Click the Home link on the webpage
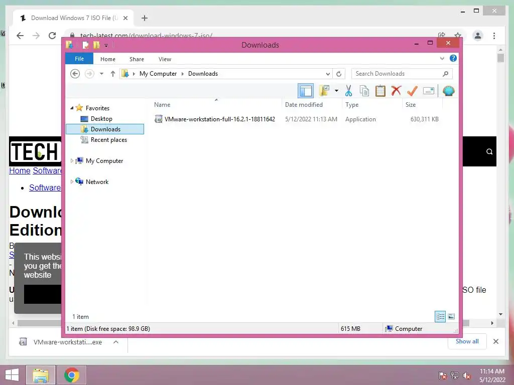 (20, 170)
